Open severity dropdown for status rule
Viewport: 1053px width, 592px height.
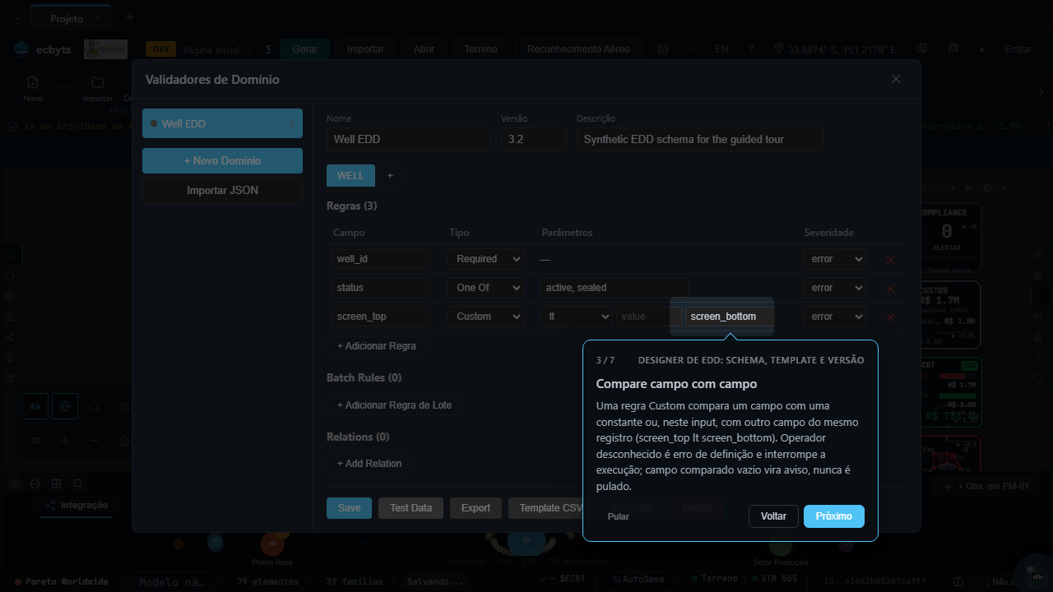(834, 288)
